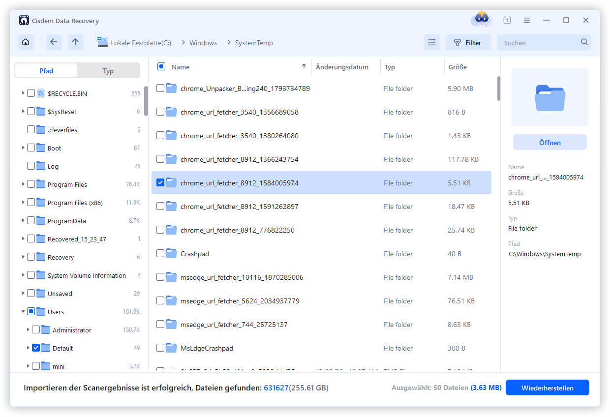Uncheck the chrome_url_fetcher_8912_1584005974 checkbox
The height and width of the screenshot is (417, 610).
pos(160,182)
